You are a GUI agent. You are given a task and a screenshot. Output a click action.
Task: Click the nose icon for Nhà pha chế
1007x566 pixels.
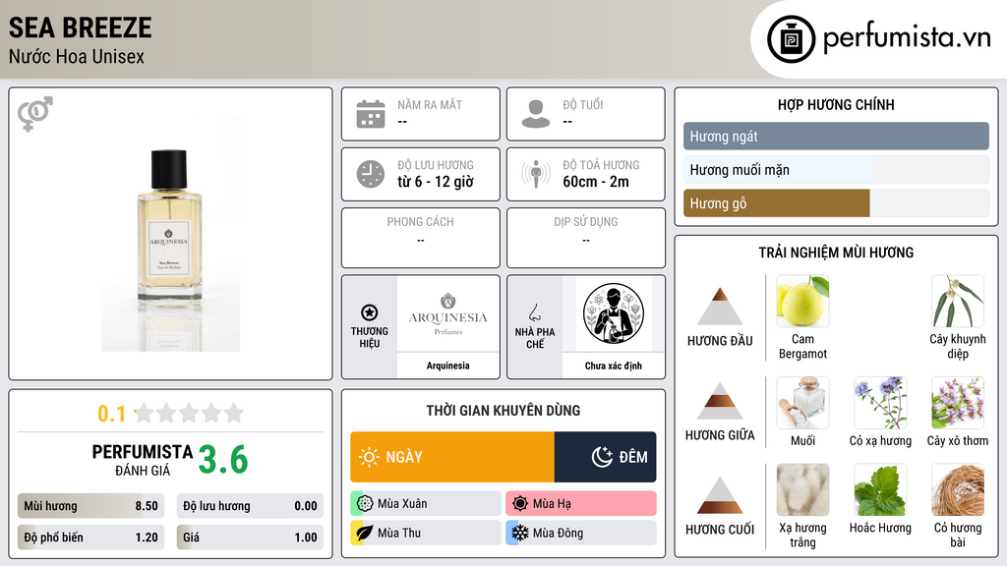point(534,312)
